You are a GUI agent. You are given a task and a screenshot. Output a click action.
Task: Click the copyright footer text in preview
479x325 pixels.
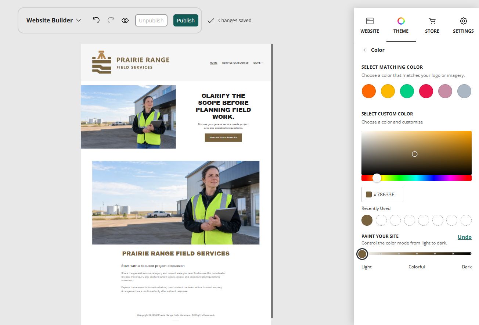click(176, 315)
